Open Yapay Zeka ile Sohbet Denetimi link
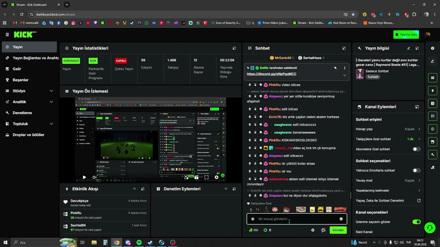 (x=388, y=201)
